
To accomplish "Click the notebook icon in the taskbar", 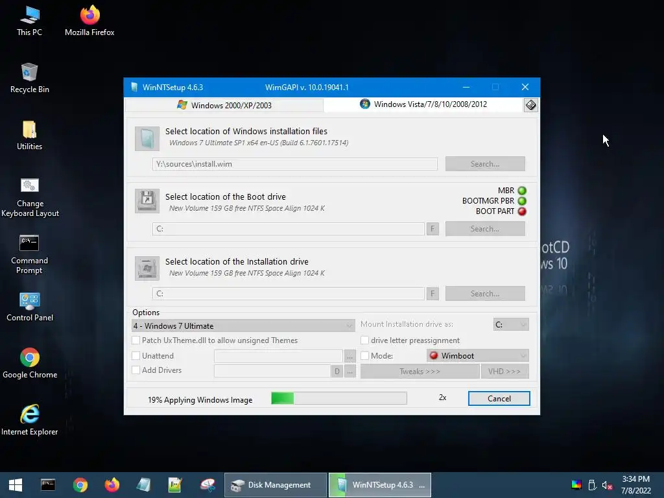I will tap(143, 485).
